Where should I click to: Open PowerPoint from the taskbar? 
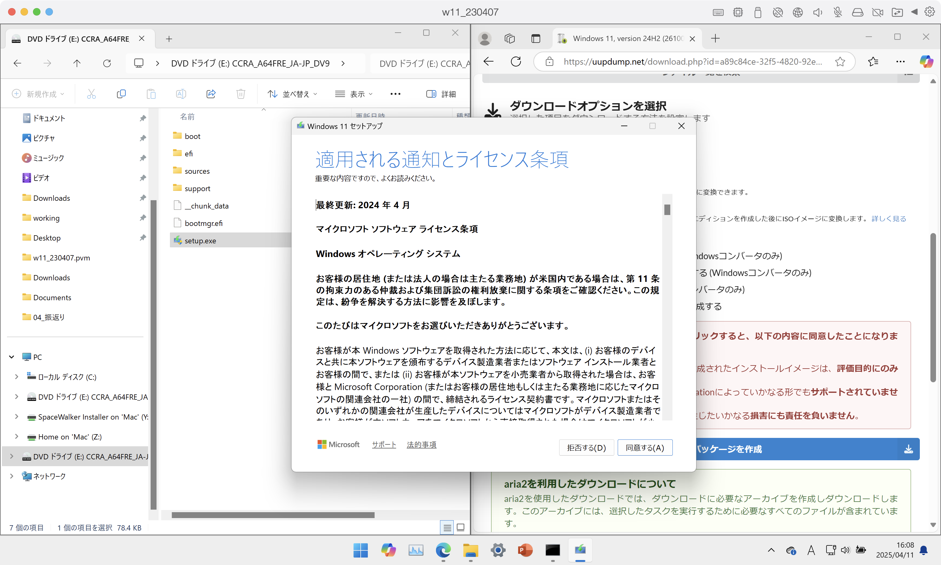point(526,550)
